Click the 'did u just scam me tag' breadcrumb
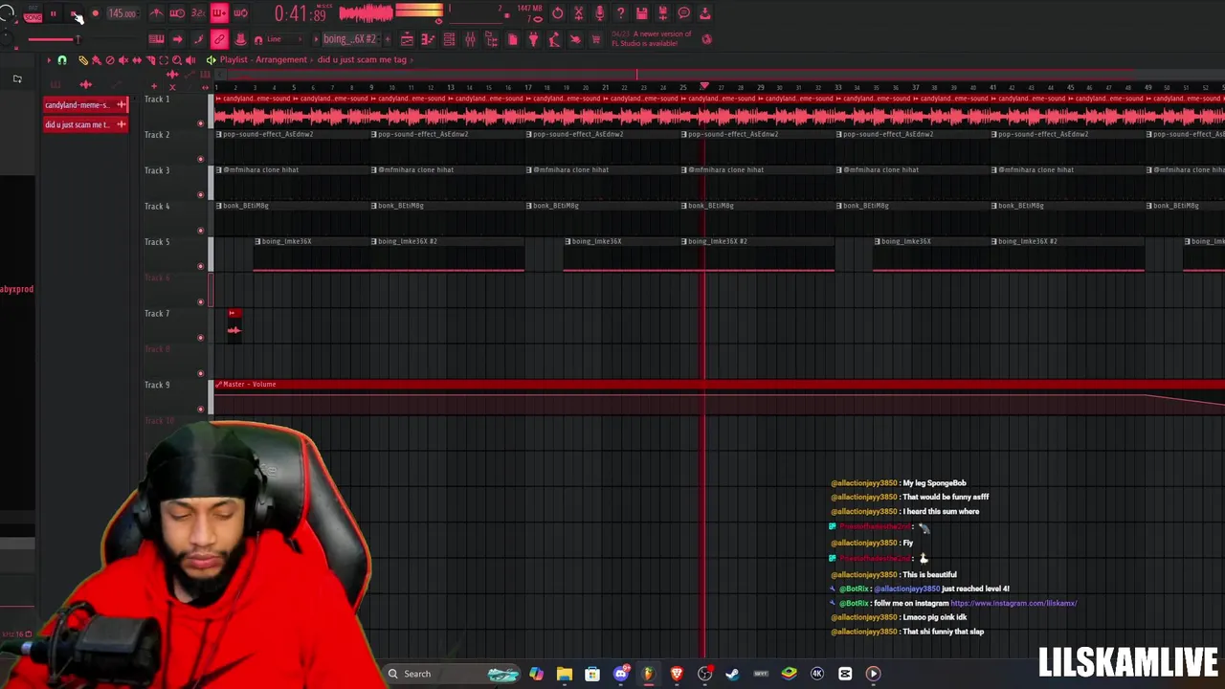The height and width of the screenshot is (689, 1225). point(362,59)
